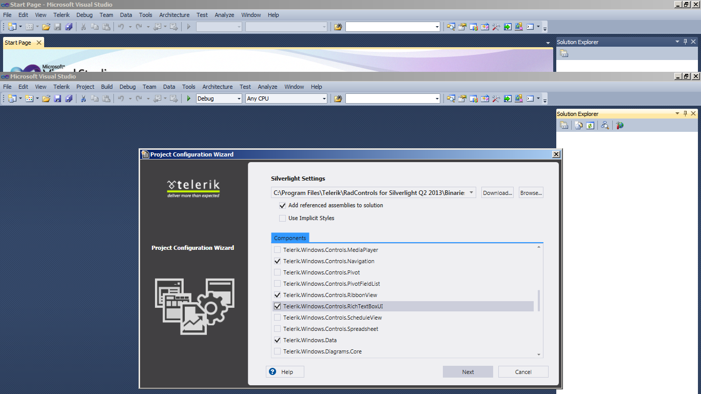Click the Download... button
Screen dimensions: 701x394
point(498,193)
